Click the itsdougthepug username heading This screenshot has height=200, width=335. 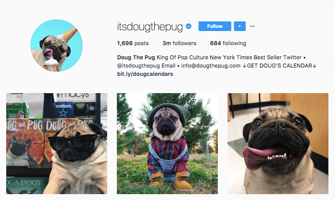click(150, 27)
